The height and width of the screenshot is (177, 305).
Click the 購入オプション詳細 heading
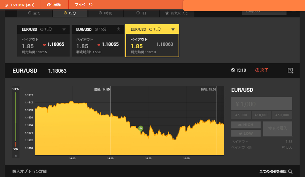30,171
